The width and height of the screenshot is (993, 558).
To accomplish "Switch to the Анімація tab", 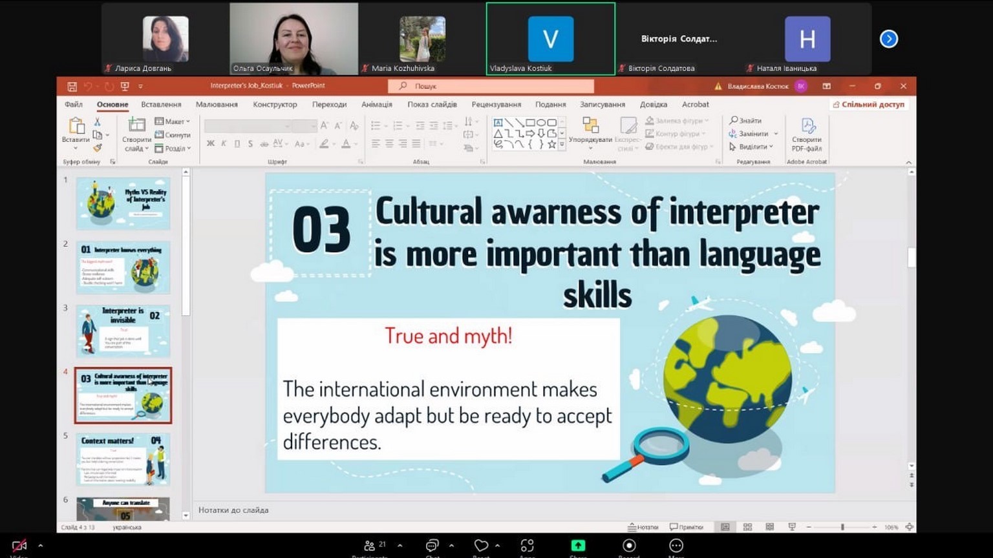I will click(376, 105).
